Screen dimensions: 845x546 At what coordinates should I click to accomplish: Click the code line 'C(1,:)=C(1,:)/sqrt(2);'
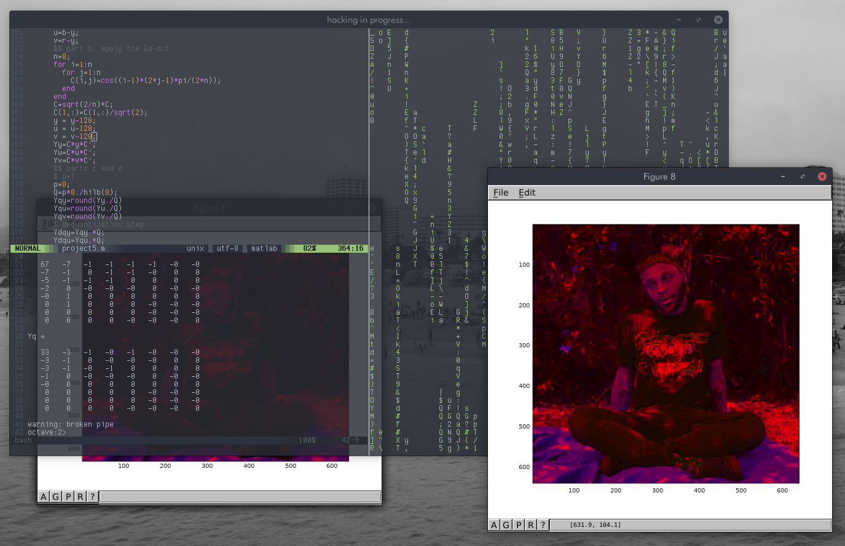point(100,113)
